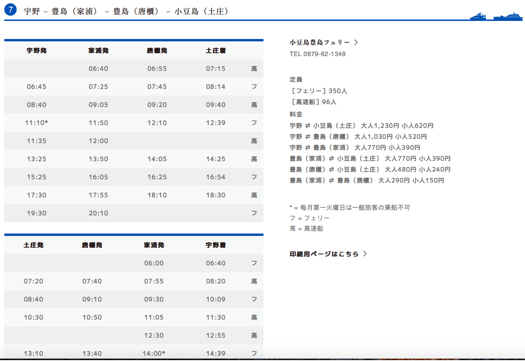Click the 11:10* departure time from 宇野

point(37,123)
